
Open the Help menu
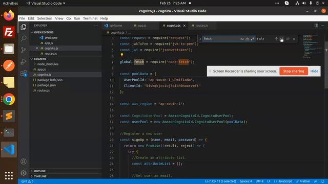[104, 18]
